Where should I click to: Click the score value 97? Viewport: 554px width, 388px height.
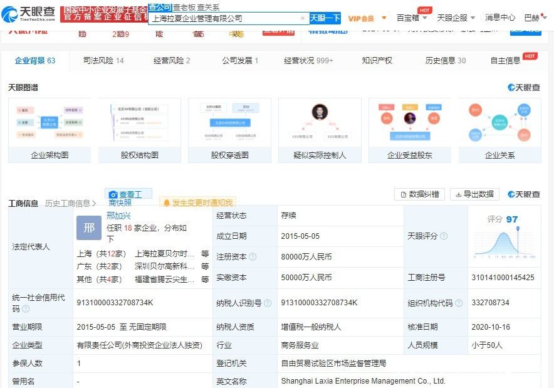coord(511,219)
